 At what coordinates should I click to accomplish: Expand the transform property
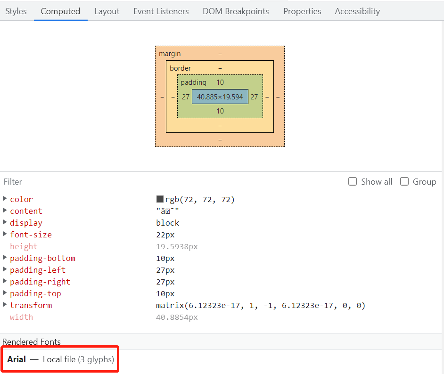click(5, 305)
